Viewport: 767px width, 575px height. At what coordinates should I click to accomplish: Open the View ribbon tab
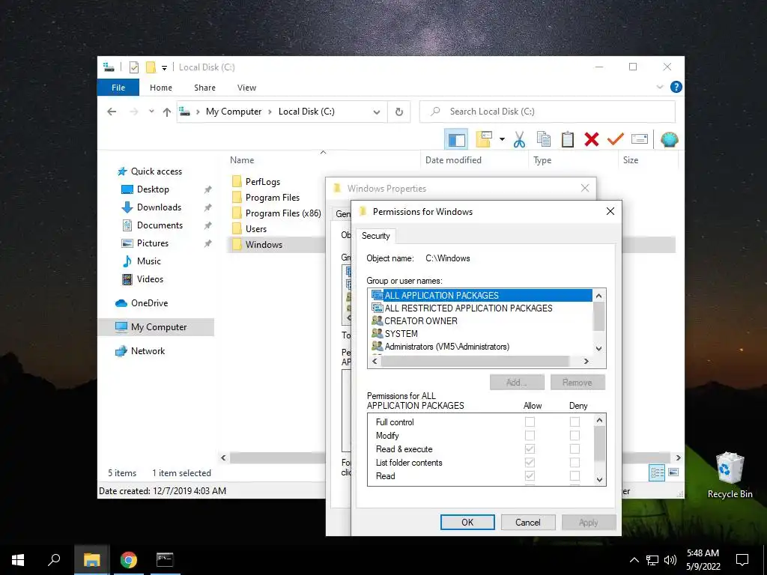tap(246, 88)
